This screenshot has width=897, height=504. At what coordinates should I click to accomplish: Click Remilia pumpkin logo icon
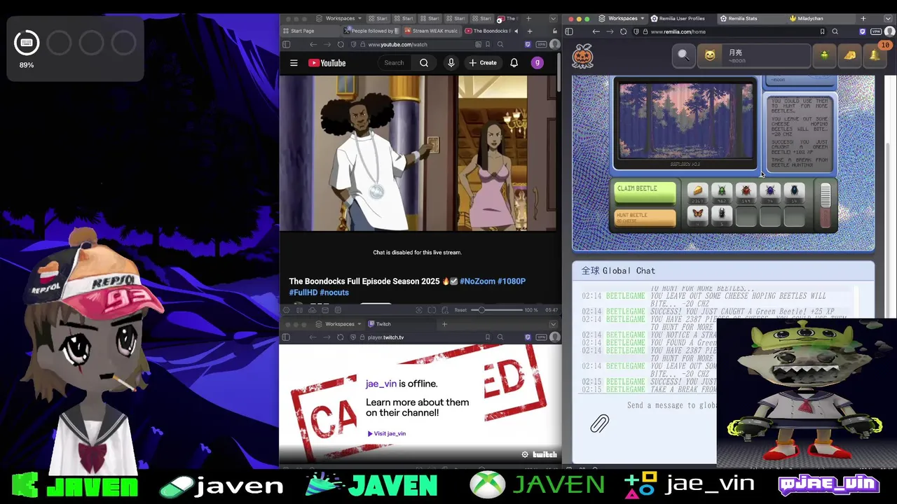(x=583, y=56)
